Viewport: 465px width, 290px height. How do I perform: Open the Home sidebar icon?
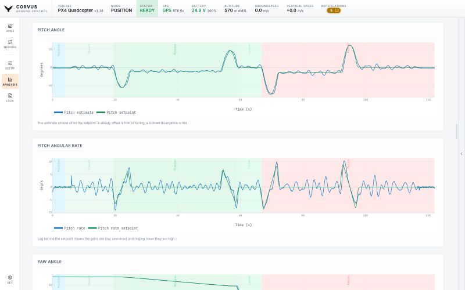(x=10, y=28)
